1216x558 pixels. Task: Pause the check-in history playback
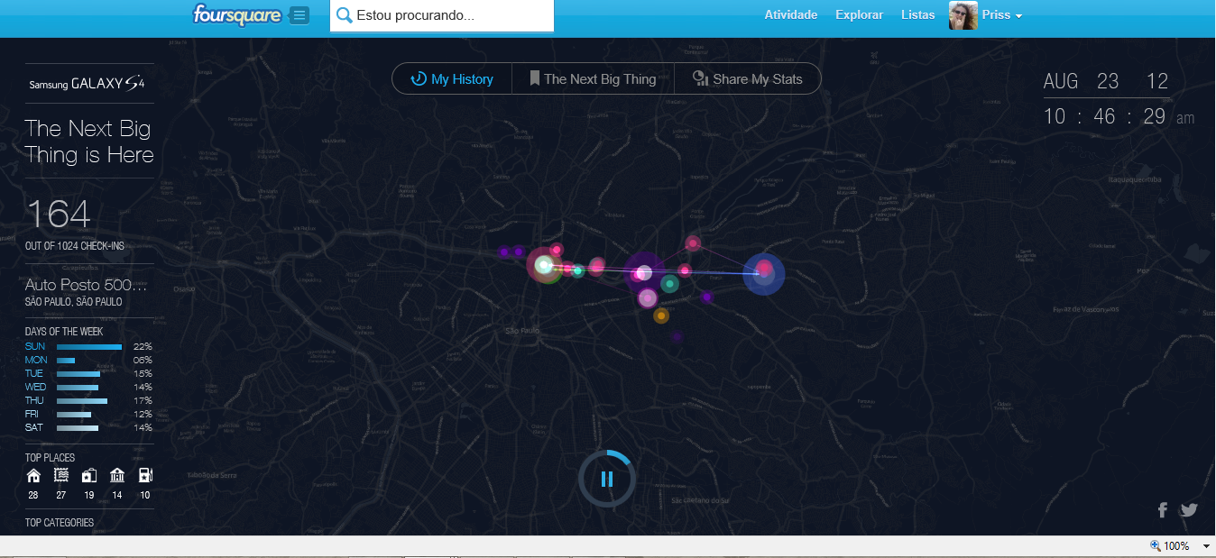tap(607, 479)
